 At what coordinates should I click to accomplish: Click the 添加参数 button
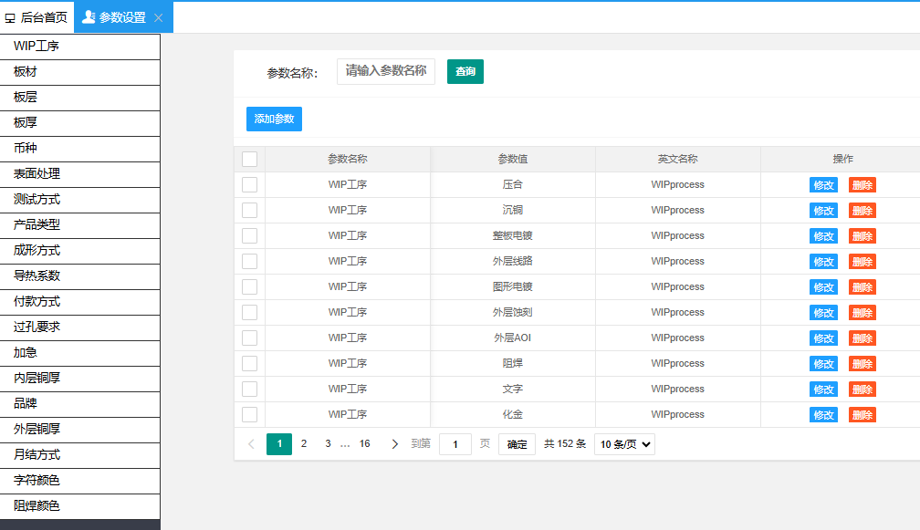click(273, 119)
